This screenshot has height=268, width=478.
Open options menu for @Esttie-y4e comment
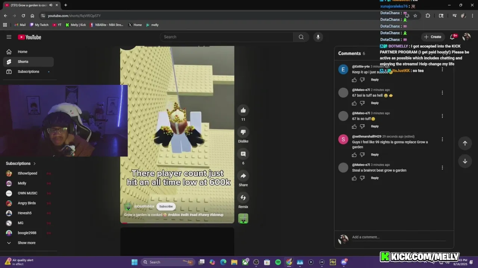coord(442,69)
